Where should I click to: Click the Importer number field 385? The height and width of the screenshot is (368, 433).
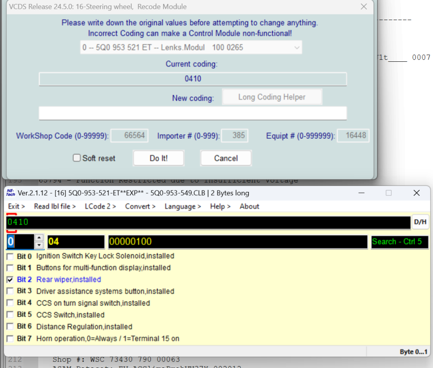(x=235, y=135)
